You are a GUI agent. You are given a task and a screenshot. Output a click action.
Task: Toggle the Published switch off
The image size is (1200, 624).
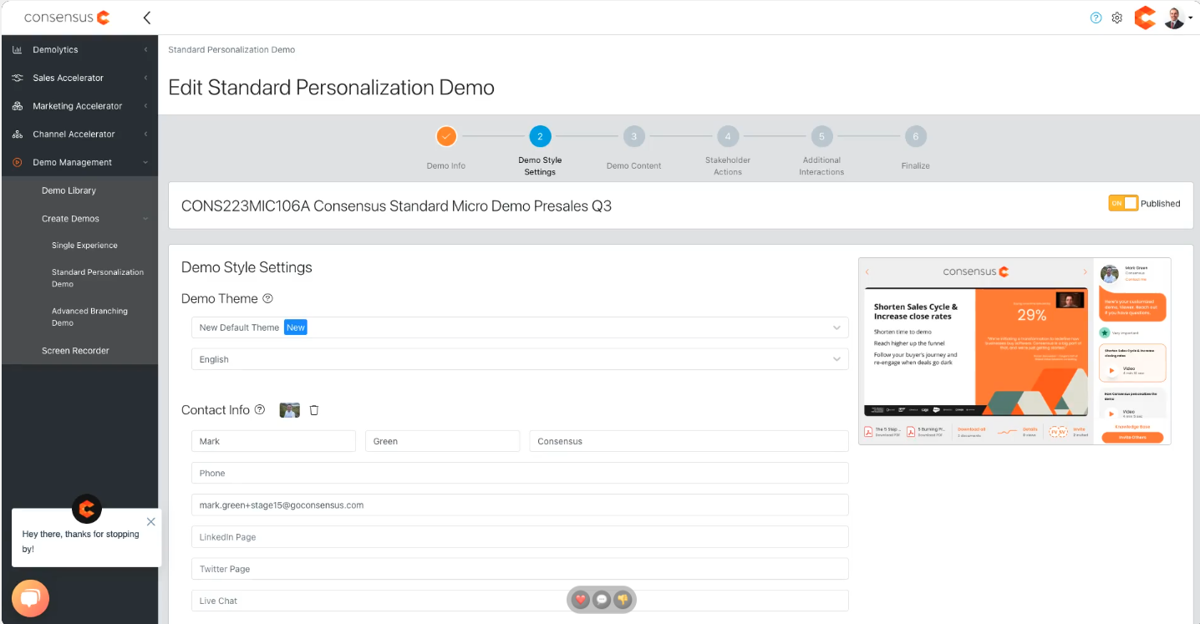click(1123, 203)
